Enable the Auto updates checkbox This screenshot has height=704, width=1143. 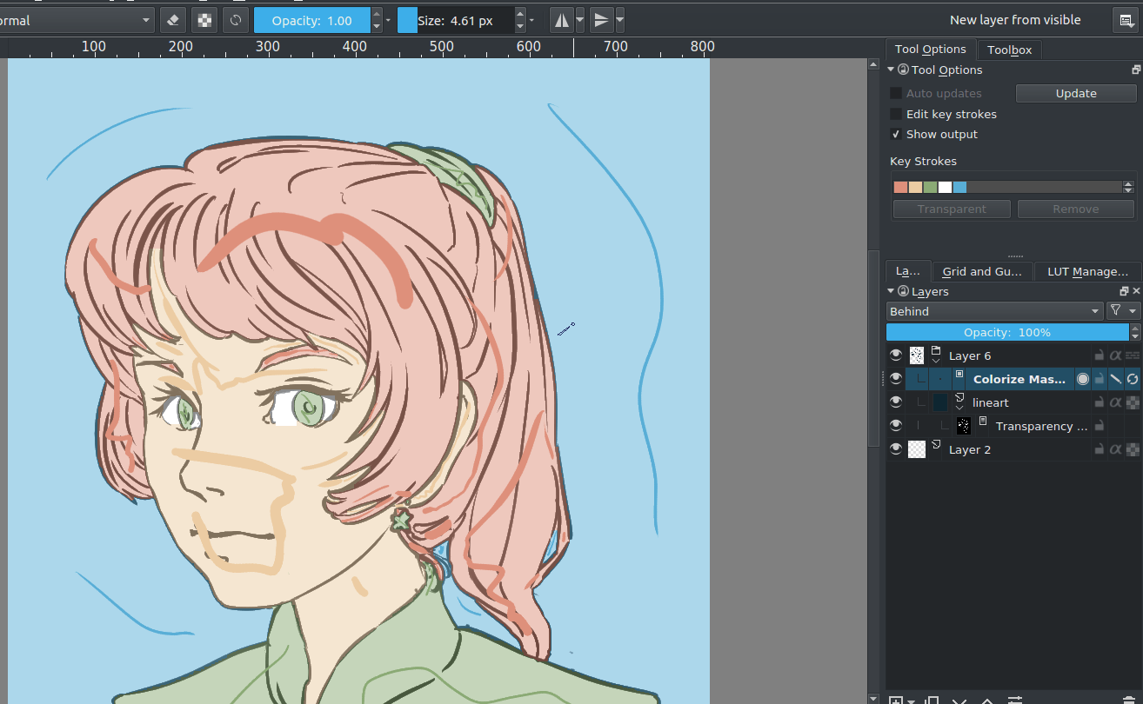[897, 93]
